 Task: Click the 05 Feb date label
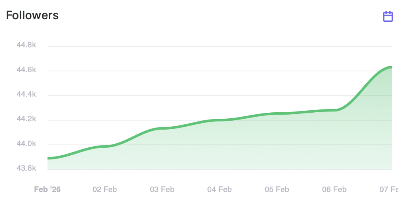tap(277, 189)
